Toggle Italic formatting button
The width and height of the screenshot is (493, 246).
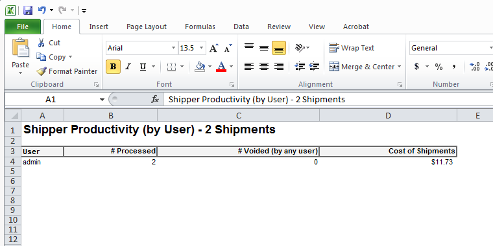tap(128, 67)
